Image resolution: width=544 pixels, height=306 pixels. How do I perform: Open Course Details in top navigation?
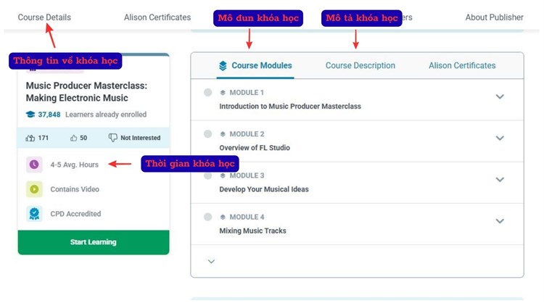(44, 17)
